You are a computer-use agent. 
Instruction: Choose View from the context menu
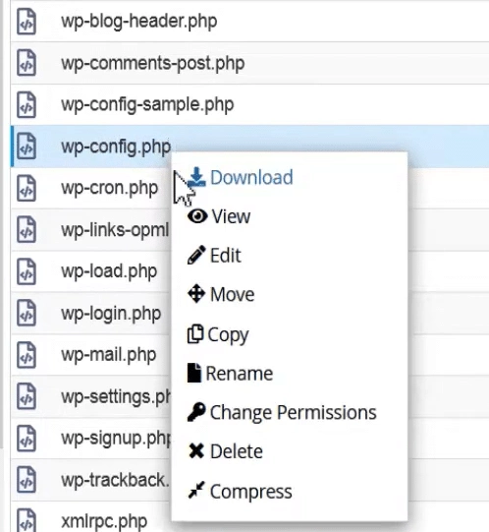pyautogui.click(x=231, y=216)
